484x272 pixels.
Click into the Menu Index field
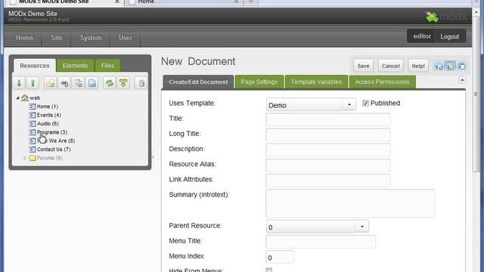click(x=280, y=257)
